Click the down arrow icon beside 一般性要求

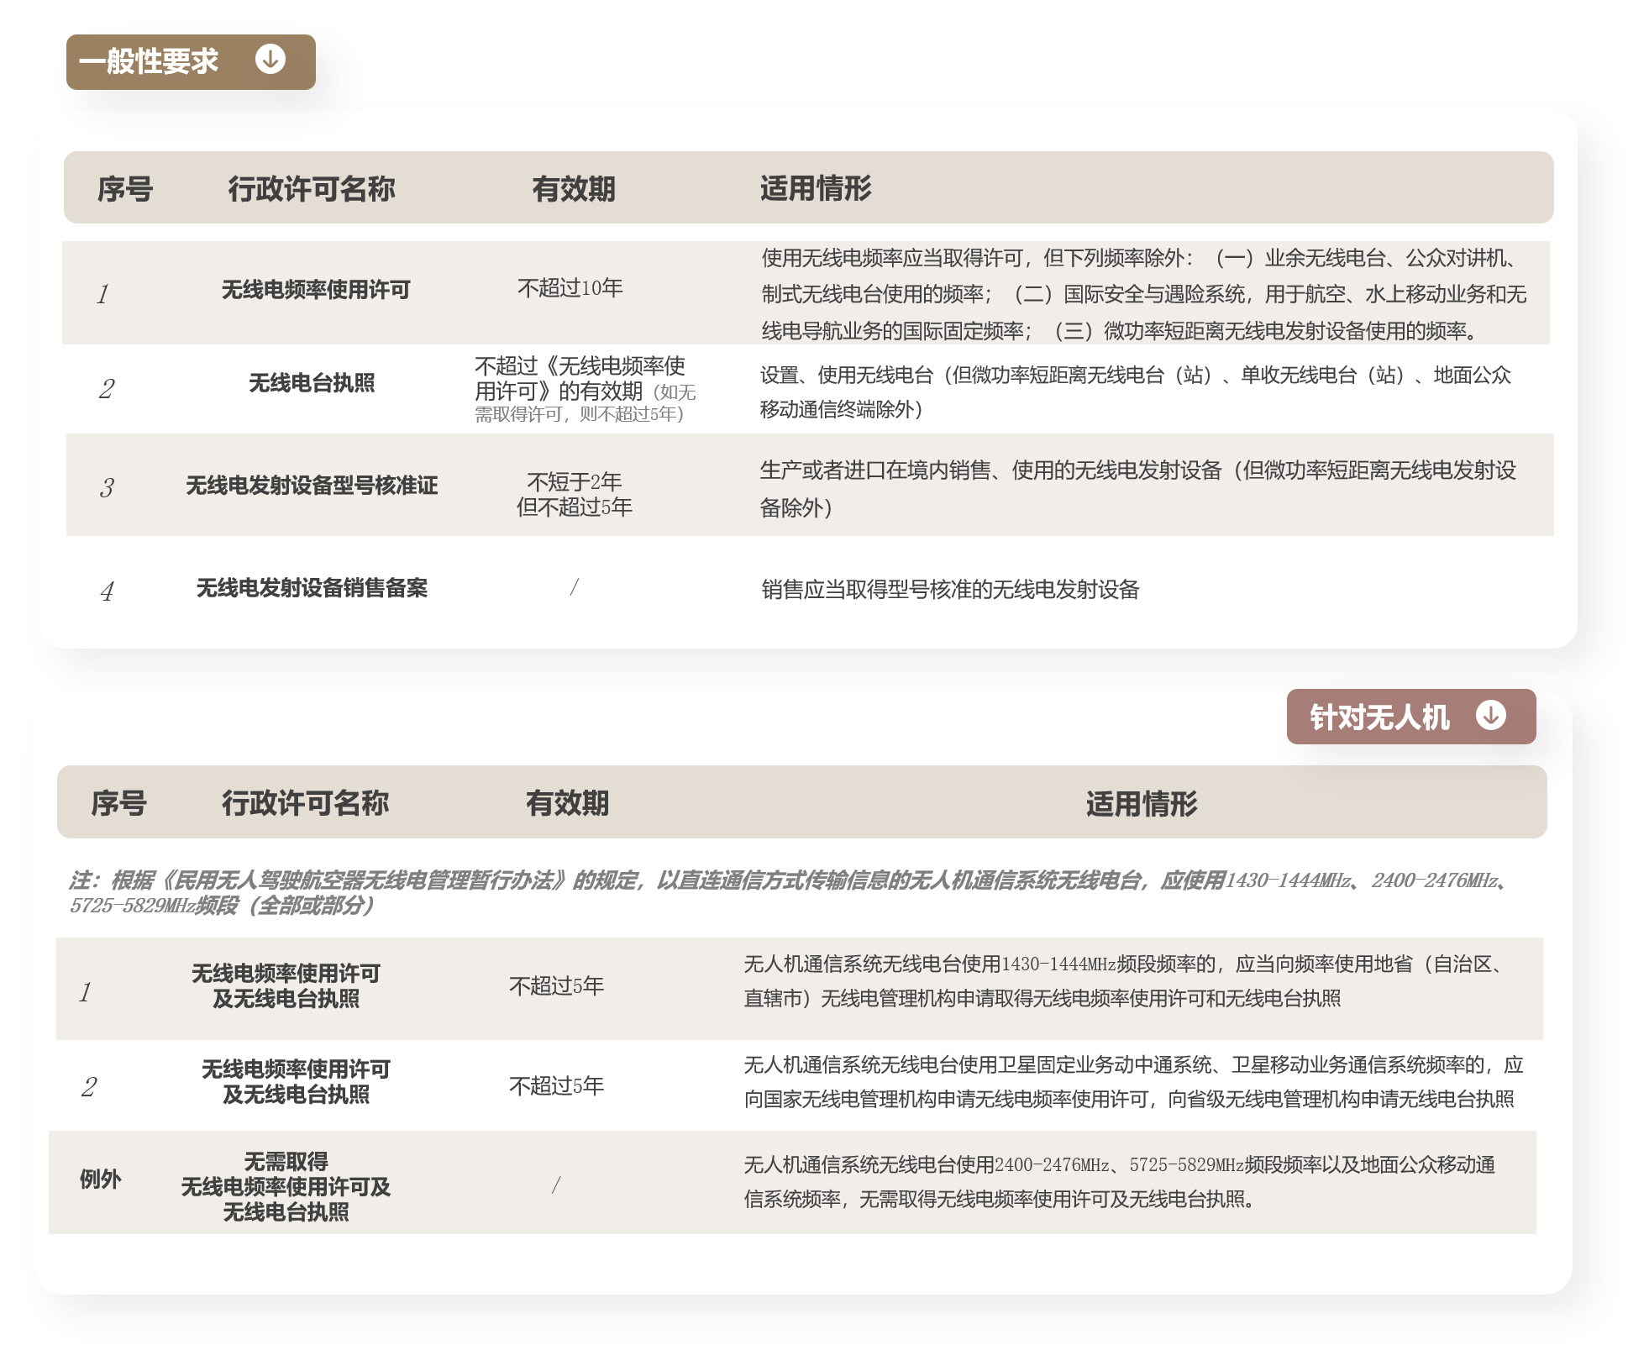coord(270,60)
